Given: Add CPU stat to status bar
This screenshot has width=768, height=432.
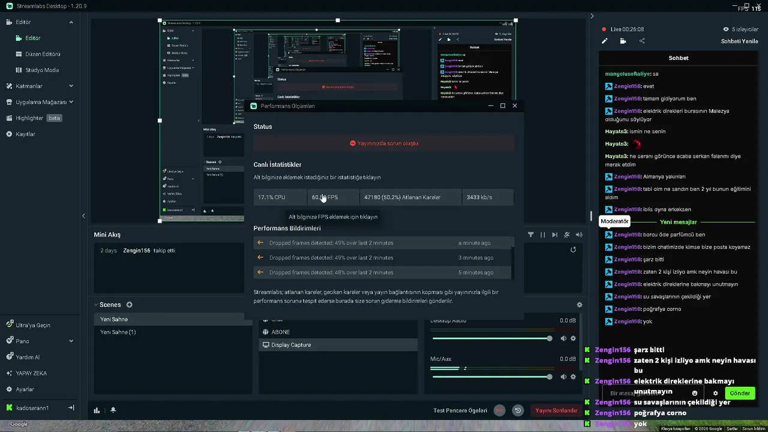Looking at the screenshot, I should pos(280,197).
